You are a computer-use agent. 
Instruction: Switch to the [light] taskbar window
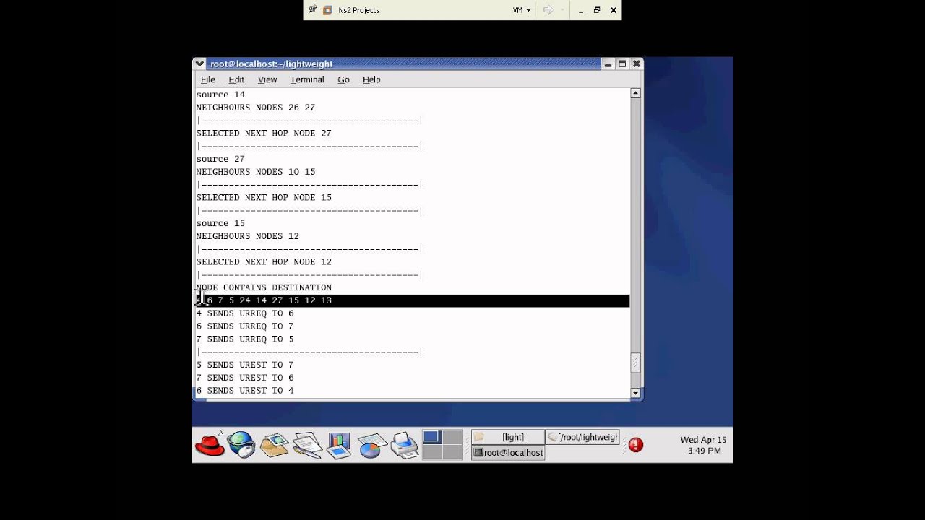(x=507, y=437)
